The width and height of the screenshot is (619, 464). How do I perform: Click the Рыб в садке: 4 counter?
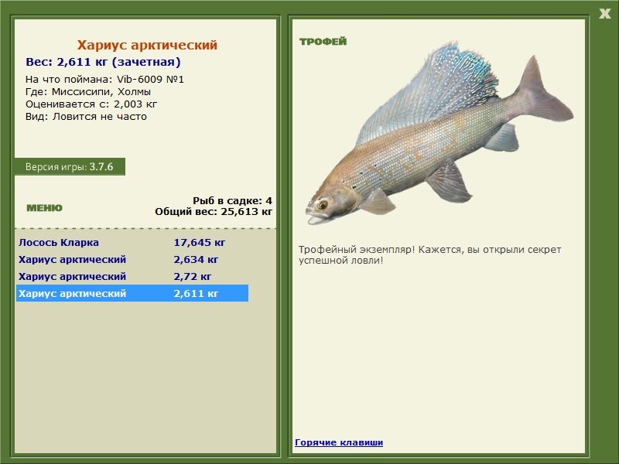233,200
